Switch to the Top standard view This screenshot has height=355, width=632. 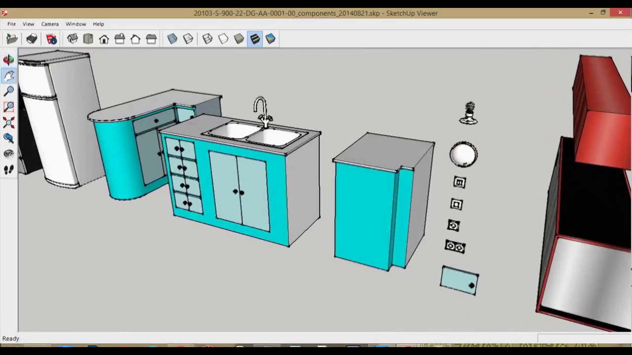[x=88, y=39]
